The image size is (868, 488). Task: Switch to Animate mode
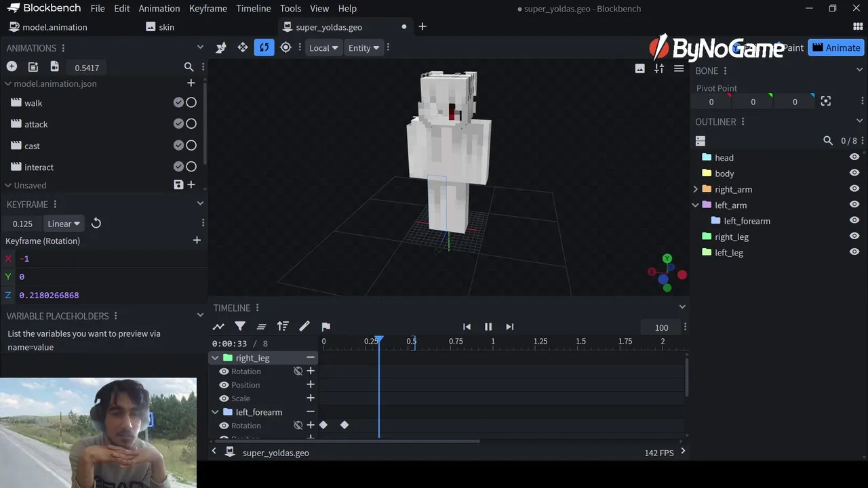pos(836,47)
